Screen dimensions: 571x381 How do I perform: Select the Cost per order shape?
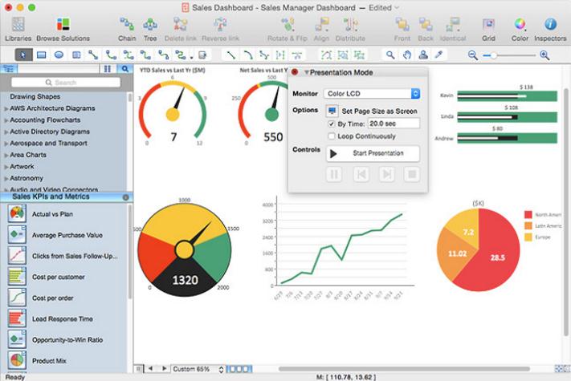tap(53, 298)
